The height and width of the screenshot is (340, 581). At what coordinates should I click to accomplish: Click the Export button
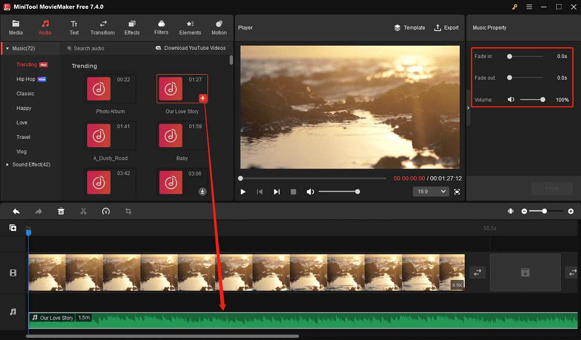click(446, 28)
